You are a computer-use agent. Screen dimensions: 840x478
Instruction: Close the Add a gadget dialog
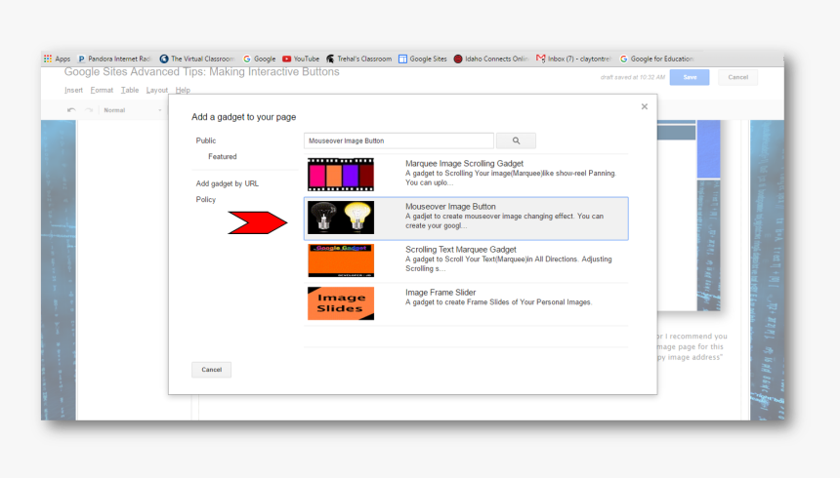click(644, 106)
